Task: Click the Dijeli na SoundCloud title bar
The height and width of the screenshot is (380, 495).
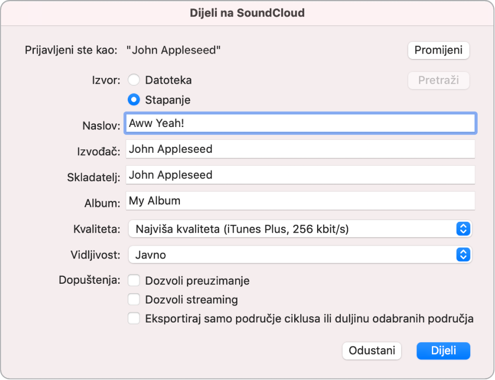Action: pyautogui.click(x=247, y=12)
